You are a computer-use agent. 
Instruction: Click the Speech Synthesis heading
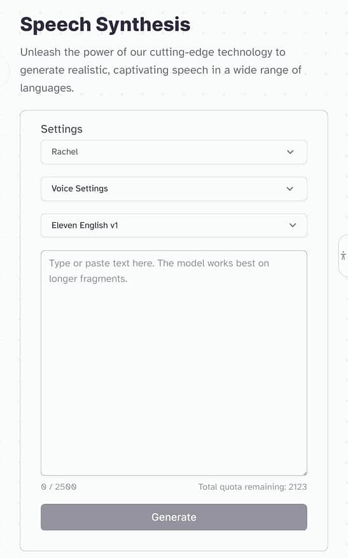(105, 24)
